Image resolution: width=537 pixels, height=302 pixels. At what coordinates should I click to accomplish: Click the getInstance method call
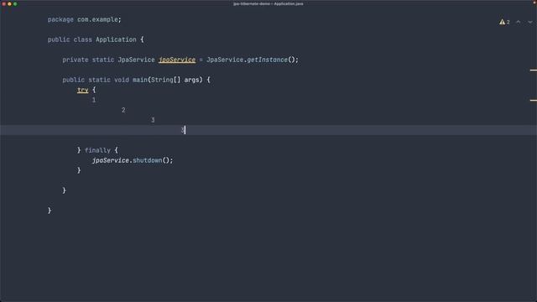(x=267, y=60)
